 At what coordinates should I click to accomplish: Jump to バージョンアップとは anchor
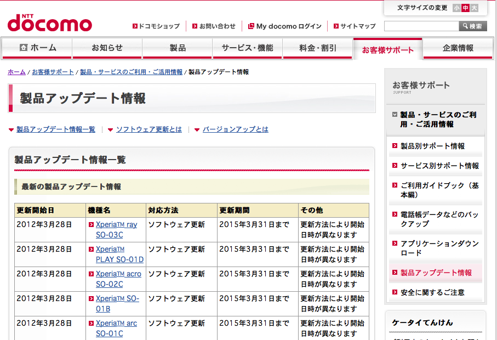coord(236,129)
